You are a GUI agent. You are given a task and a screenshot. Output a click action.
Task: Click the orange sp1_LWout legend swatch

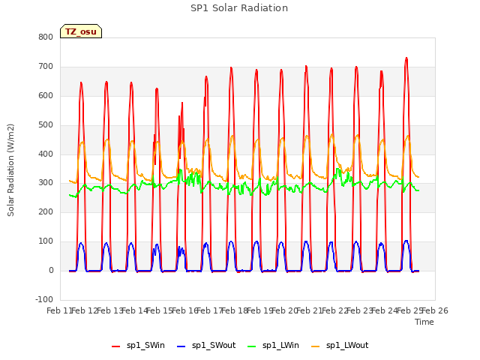click(x=315, y=346)
